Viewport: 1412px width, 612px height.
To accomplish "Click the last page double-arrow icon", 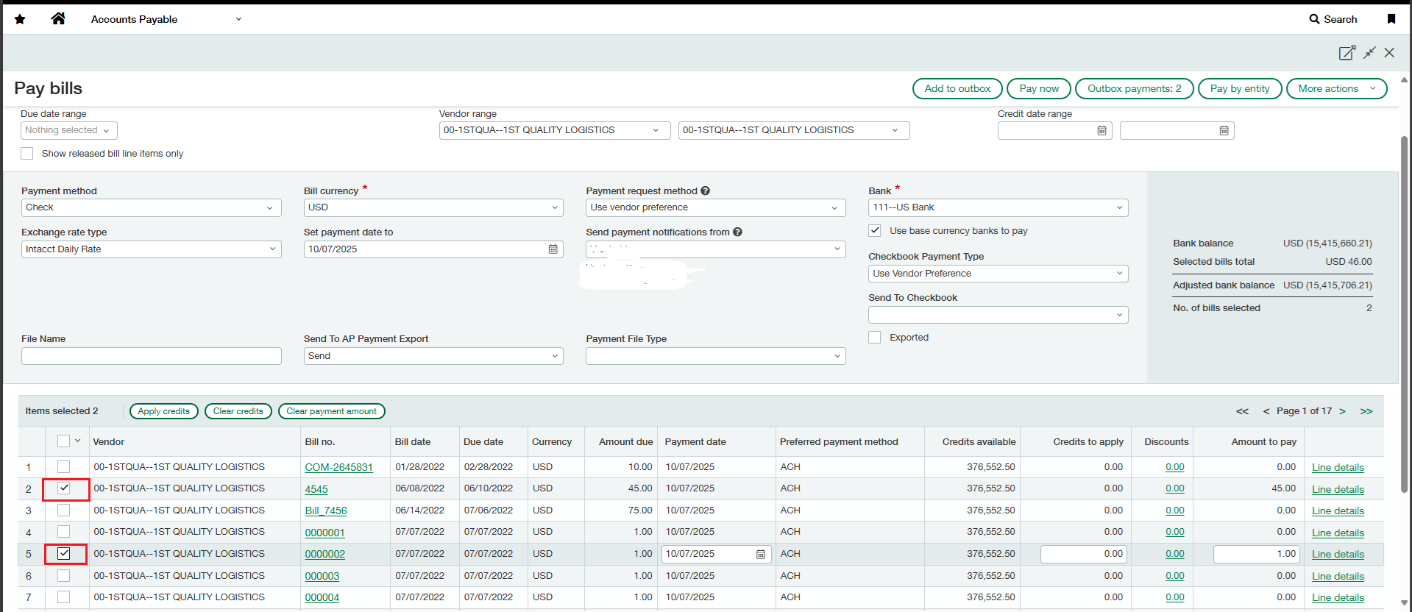I will (x=1366, y=411).
